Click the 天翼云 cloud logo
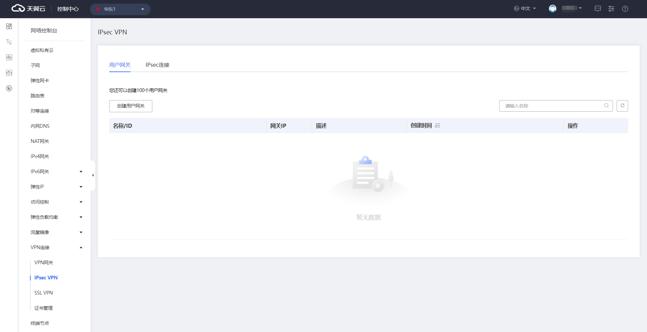 click(28, 9)
